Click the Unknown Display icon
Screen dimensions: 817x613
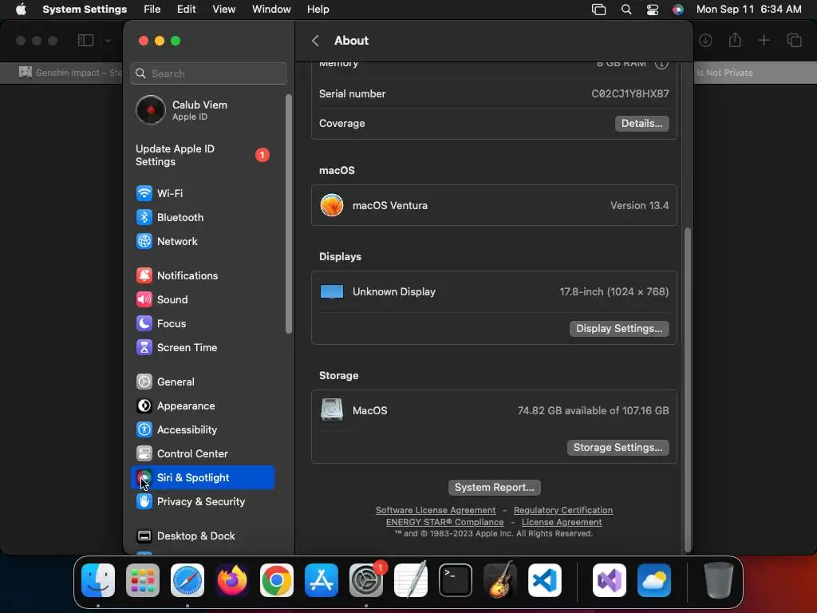(x=332, y=292)
